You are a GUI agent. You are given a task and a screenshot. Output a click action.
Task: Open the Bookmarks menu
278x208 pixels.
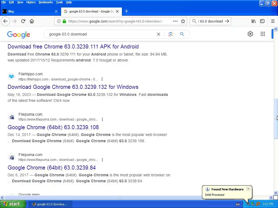pyautogui.click(x=46, y=2)
